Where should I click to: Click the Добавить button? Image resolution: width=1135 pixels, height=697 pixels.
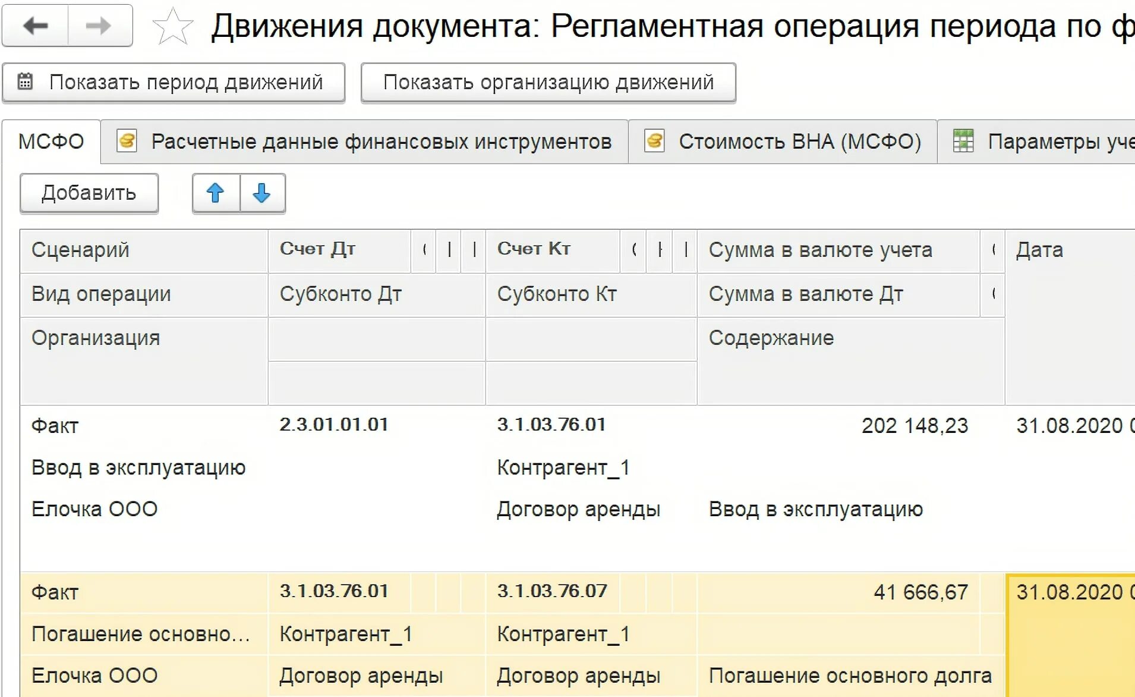tap(89, 193)
